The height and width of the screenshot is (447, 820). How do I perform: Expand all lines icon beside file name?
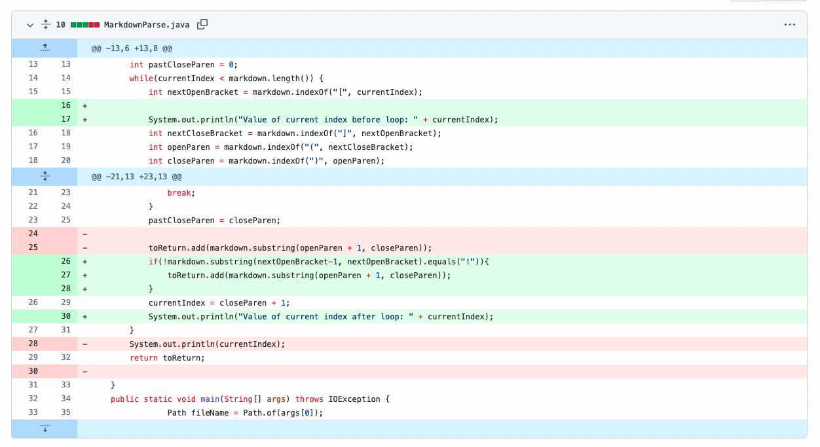coord(45,25)
